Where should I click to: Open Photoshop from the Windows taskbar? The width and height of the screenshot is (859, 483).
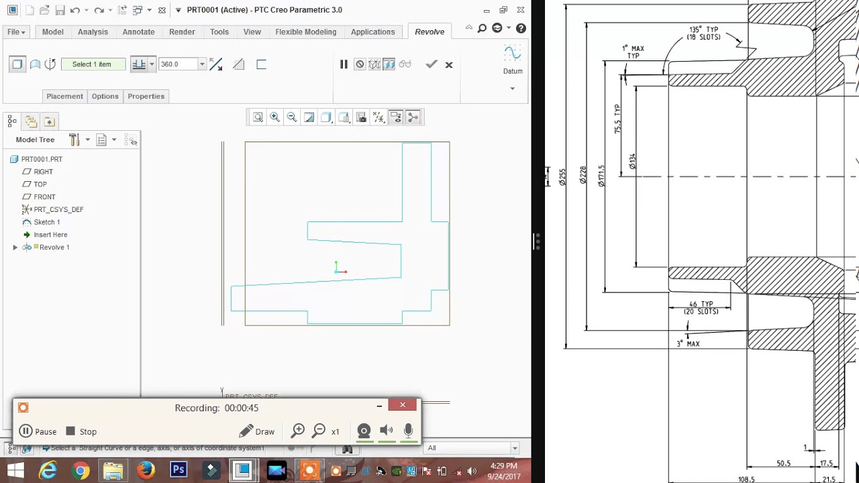click(x=179, y=470)
